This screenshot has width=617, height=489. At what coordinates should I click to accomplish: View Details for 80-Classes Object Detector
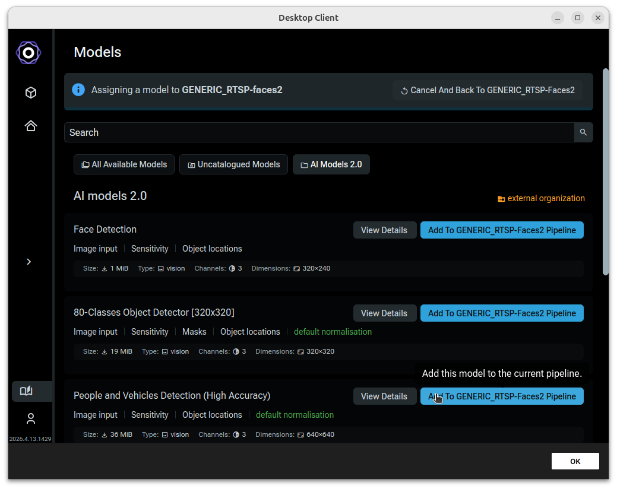click(384, 313)
